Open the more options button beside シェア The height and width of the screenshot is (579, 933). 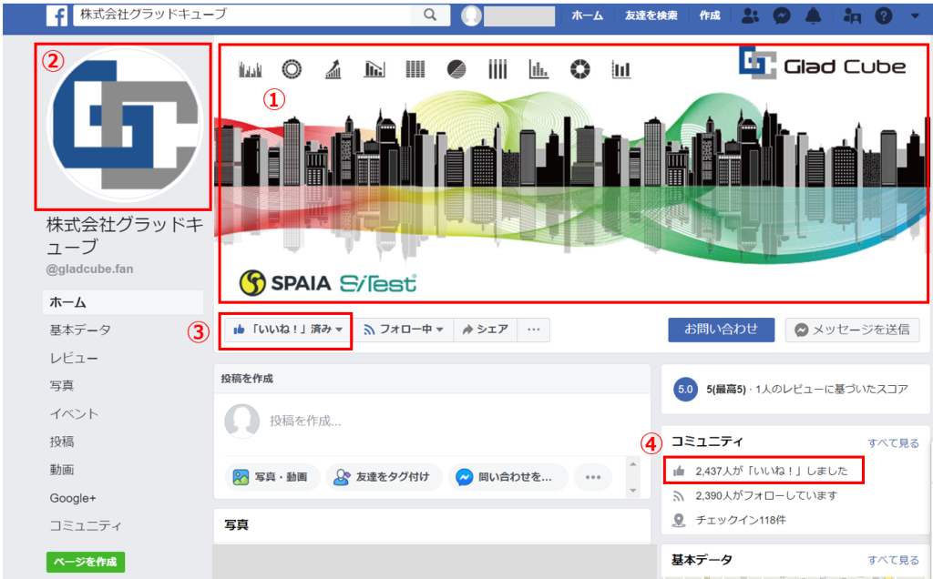point(534,330)
